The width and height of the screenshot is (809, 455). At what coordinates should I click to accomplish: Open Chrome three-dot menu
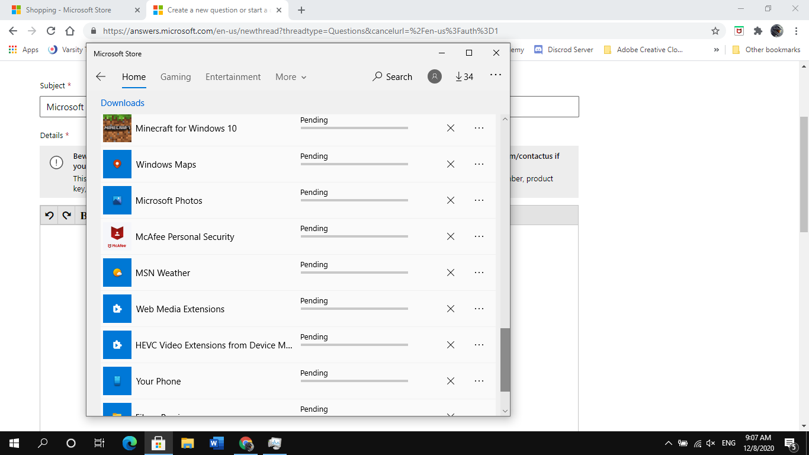point(796,31)
